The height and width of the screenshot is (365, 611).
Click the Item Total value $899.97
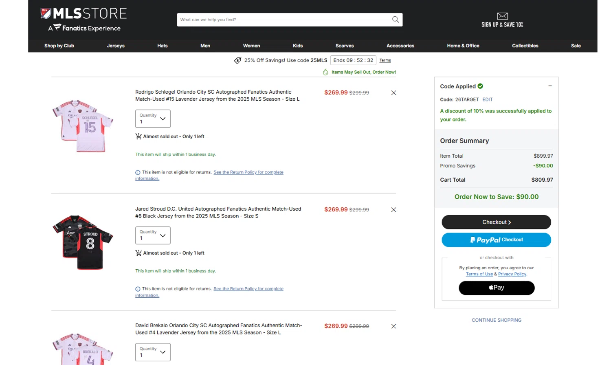543,156
